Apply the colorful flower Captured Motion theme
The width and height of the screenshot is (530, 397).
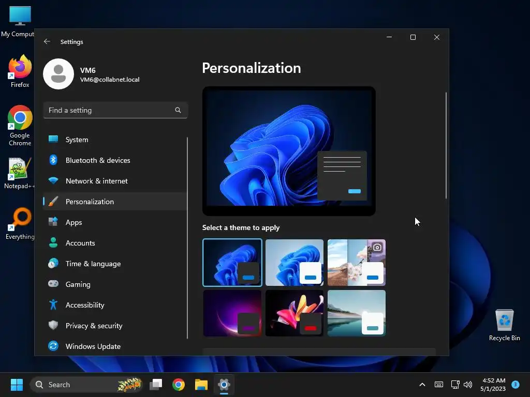coord(295,313)
